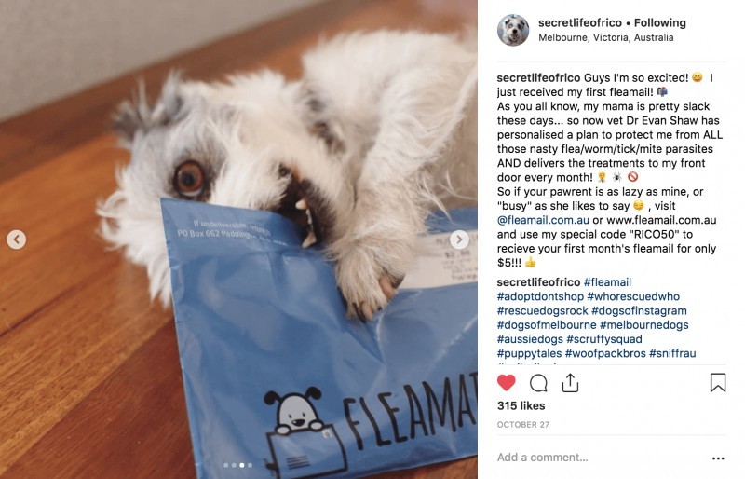
Task: Save the post with the bookmark icon
Action: click(x=718, y=383)
